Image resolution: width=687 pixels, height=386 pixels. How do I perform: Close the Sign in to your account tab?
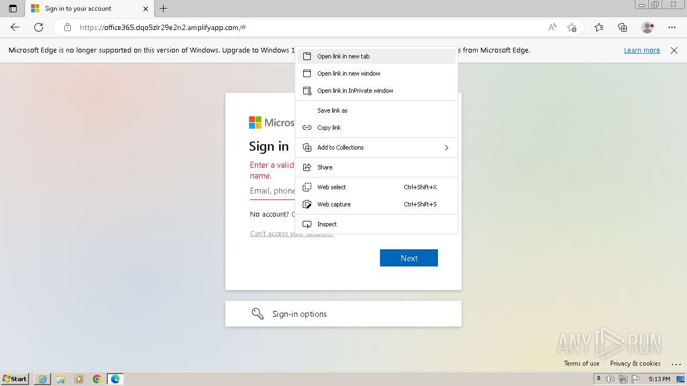coord(145,9)
